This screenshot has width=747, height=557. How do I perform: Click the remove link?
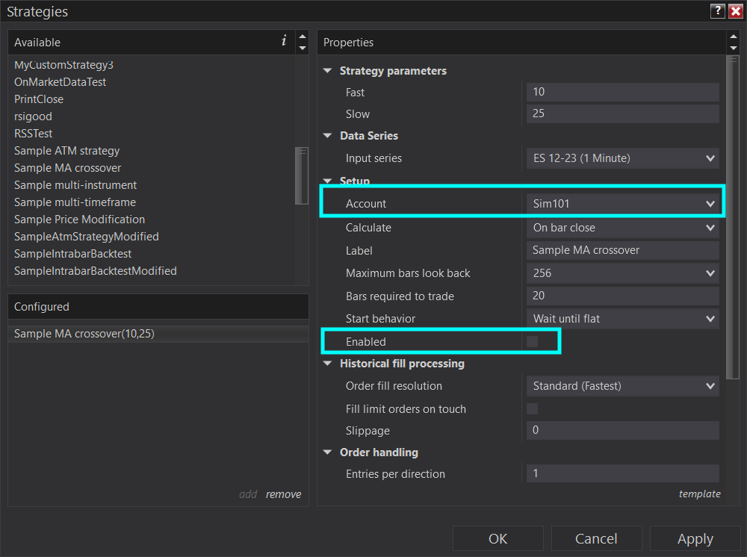click(x=284, y=494)
